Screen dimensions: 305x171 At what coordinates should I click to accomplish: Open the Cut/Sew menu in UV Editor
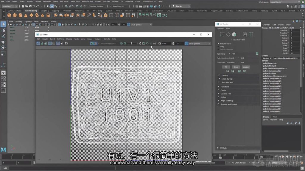point(60,39)
